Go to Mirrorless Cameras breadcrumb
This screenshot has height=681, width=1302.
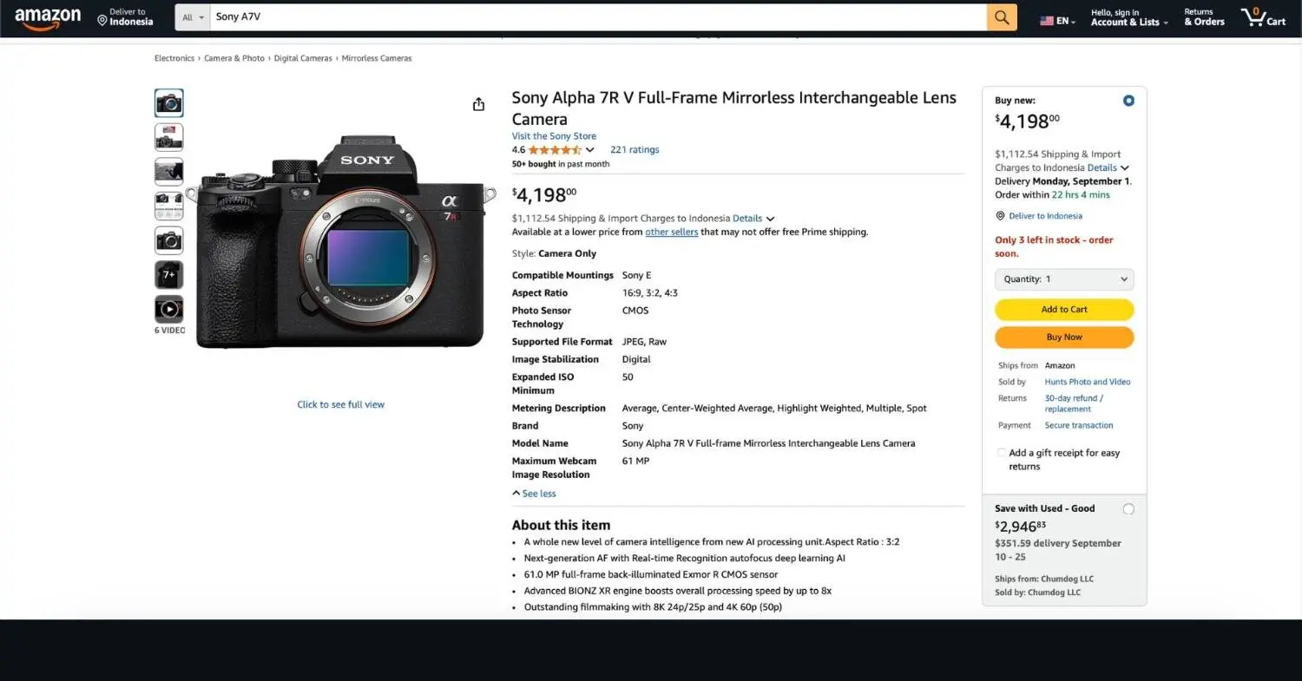(x=377, y=58)
